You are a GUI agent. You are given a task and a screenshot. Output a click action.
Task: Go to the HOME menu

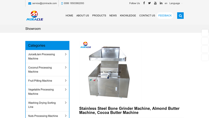coord(69,15)
